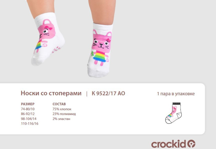This screenshot has height=149, width=216.
Task: Click the РАЗМЕР heading
Action: (x=28, y=104)
